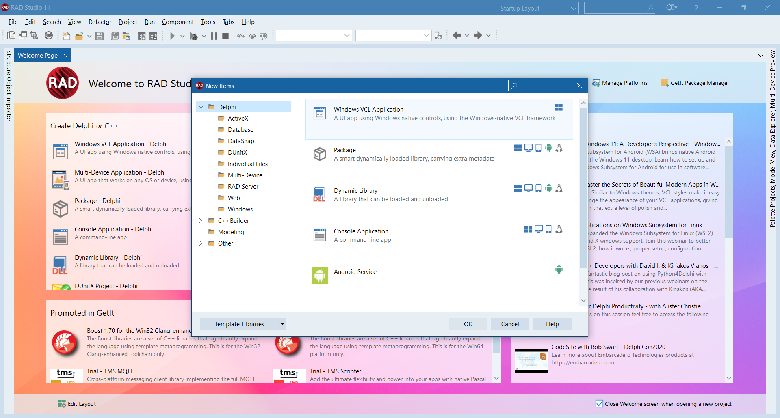
Task: Open the Project menu
Action: (128, 22)
